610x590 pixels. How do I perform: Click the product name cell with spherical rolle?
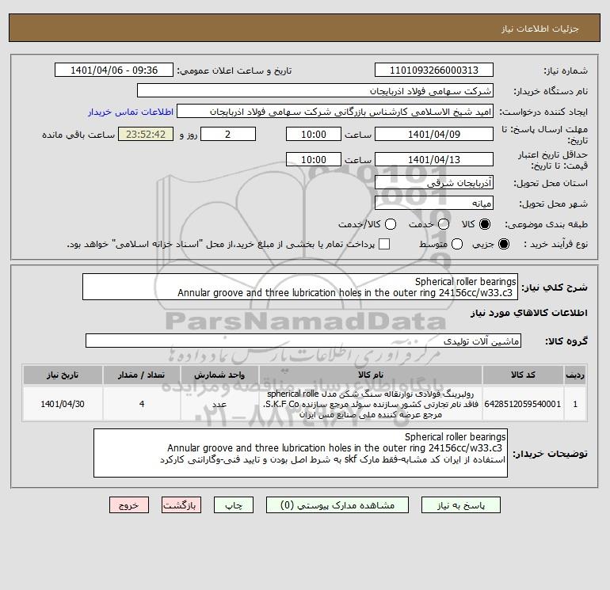371,404
